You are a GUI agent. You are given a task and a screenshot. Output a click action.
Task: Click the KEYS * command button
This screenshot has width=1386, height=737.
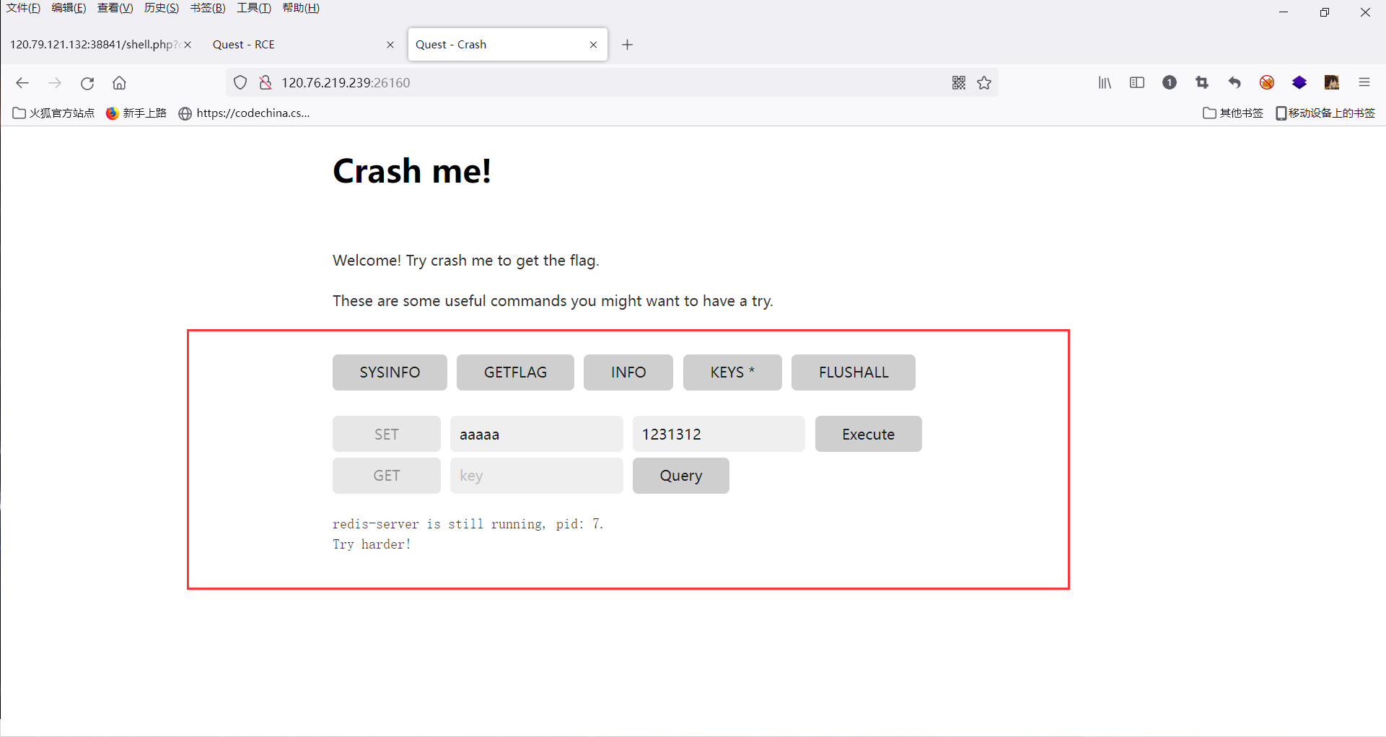[732, 372]
